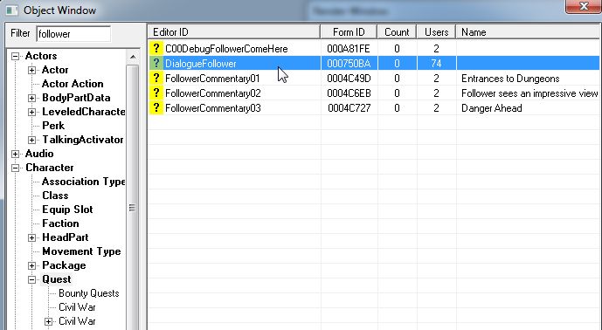Viewport: 602px width, 330px height.
Task: Sort by Name column header
Action: click(528, 31)
